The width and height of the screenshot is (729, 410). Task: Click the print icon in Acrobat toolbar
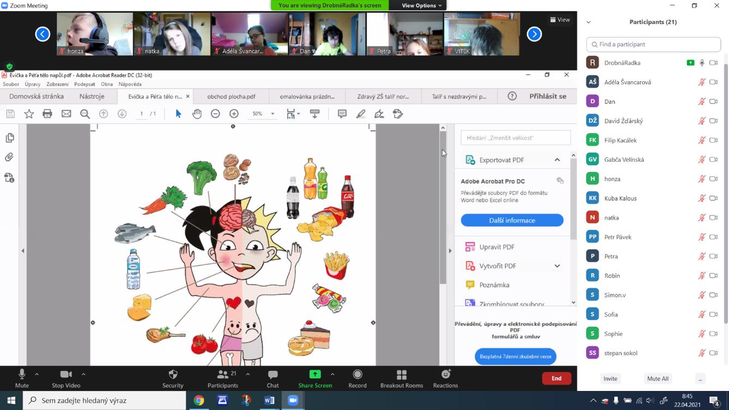coord(47,114)
